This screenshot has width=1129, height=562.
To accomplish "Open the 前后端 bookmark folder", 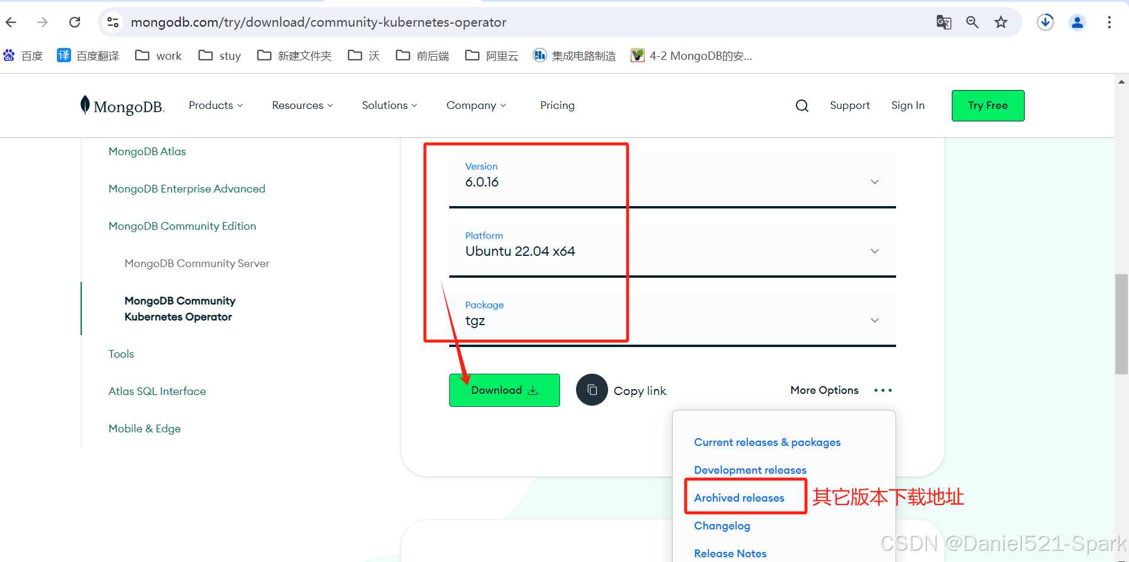I will [x=422, y=56].
